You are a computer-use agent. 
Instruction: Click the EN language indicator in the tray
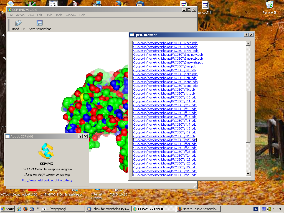pos(255,209)
